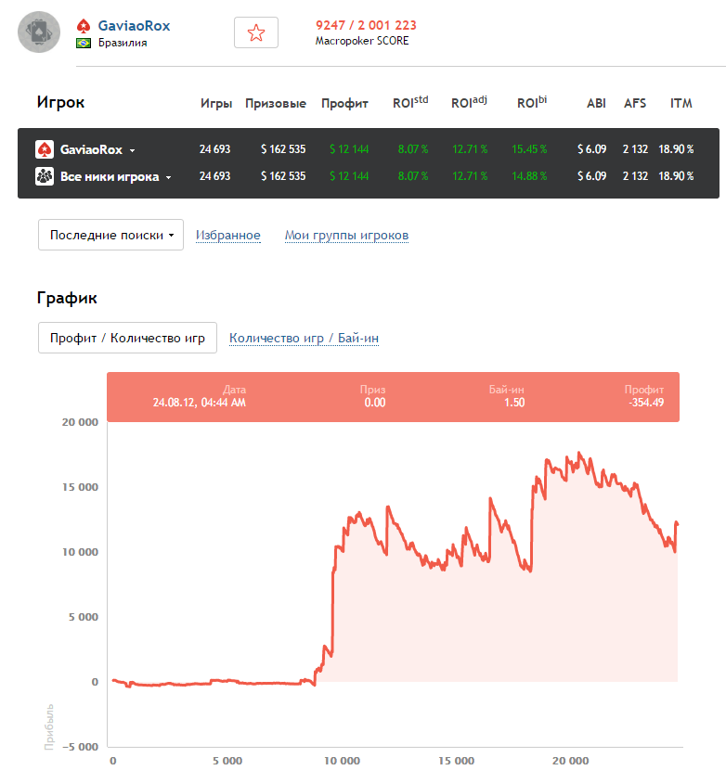Open Мои группы игроков link

[x=346, y=236]
